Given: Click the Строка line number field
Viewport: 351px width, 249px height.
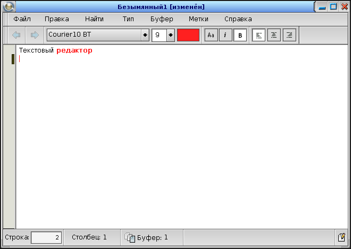Looking at the screenshot, I should pyautogui.click(x=46, y=237).
